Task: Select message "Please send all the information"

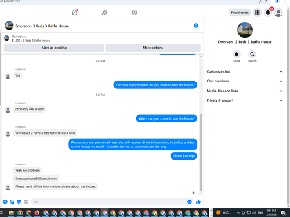Action: [55, 187]
